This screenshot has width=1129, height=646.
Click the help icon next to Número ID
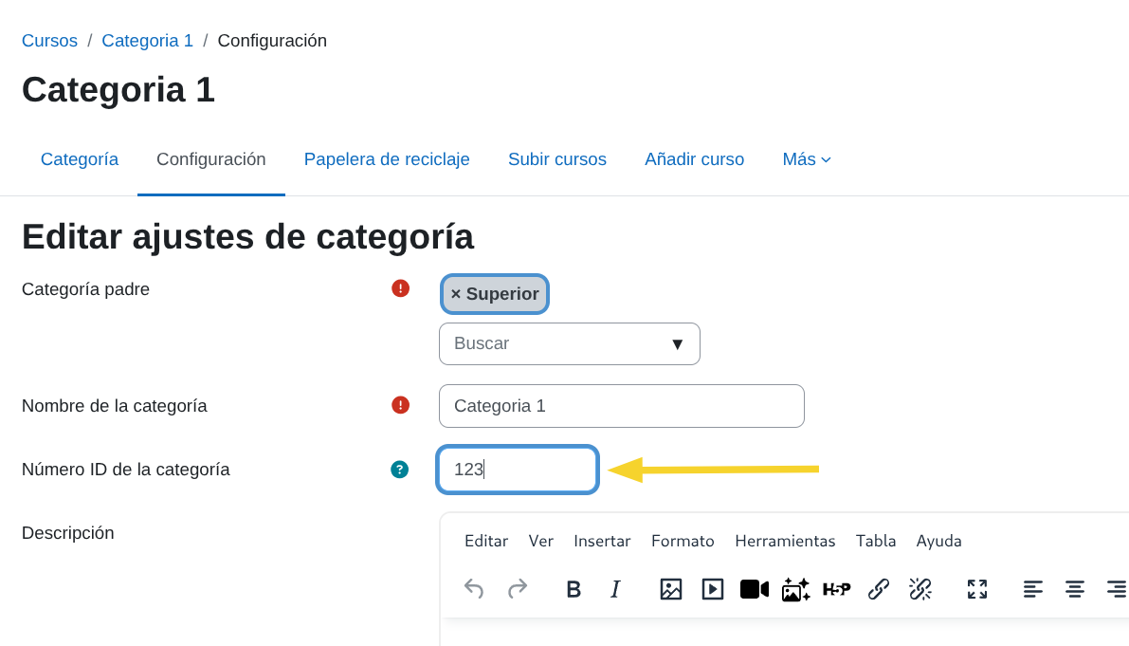(x=399, y=469)
